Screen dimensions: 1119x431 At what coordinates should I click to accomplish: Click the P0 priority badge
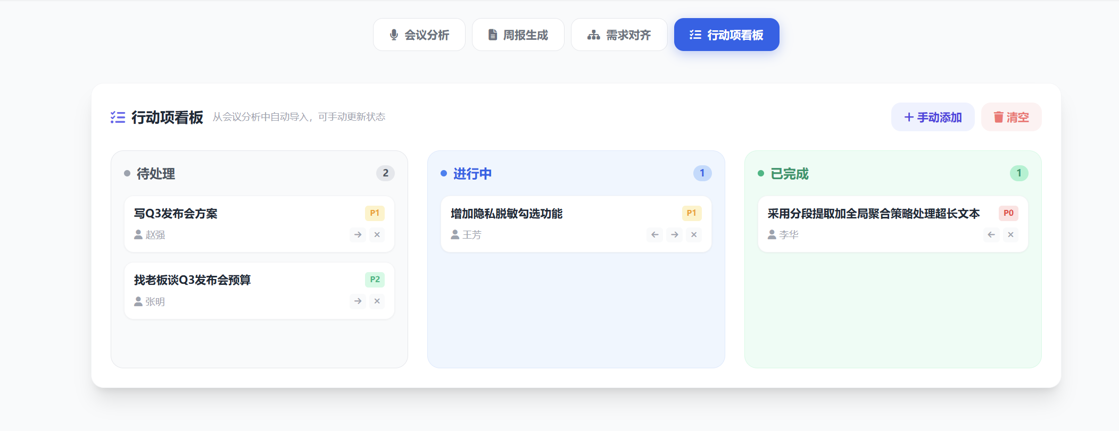click(x=1008, y=213)
